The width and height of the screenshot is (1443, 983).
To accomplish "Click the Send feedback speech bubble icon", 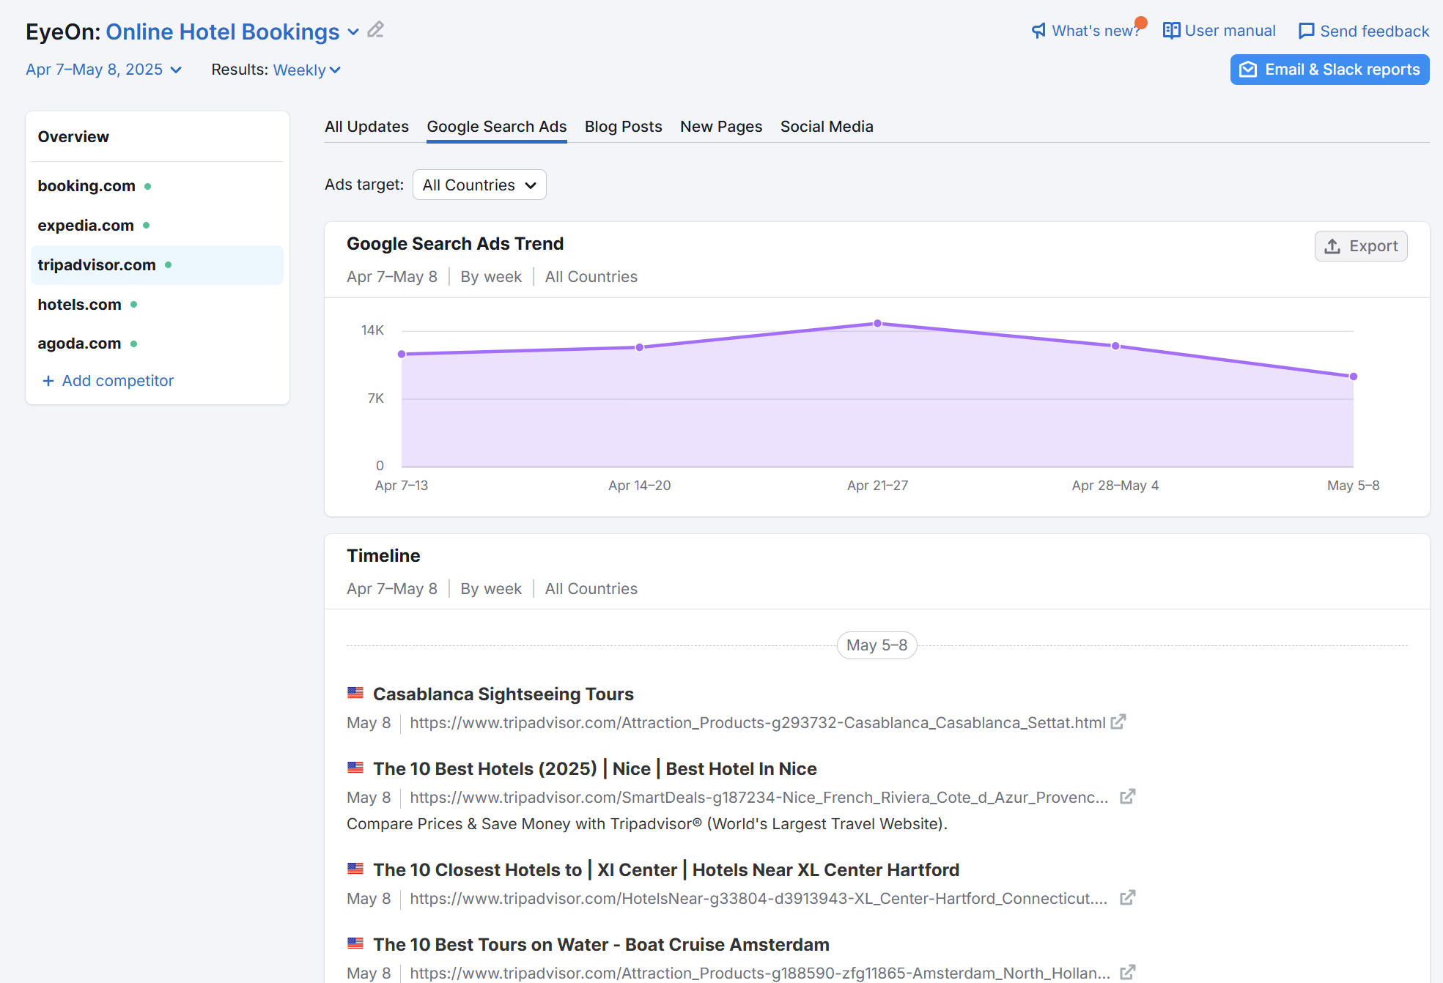I will 1306,31.
